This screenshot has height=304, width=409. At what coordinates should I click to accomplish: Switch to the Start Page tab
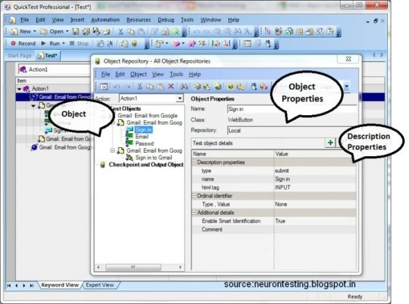click(x=19, y=55)
